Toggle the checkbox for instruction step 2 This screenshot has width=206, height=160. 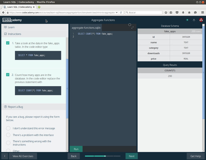coord(7,75)
